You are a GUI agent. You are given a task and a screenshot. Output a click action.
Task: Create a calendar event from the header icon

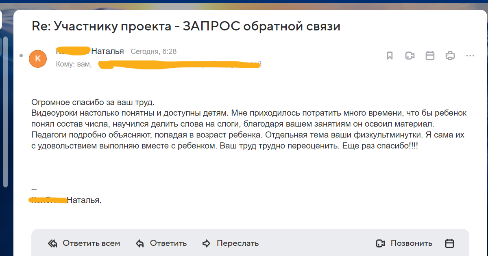coord(430,56)
